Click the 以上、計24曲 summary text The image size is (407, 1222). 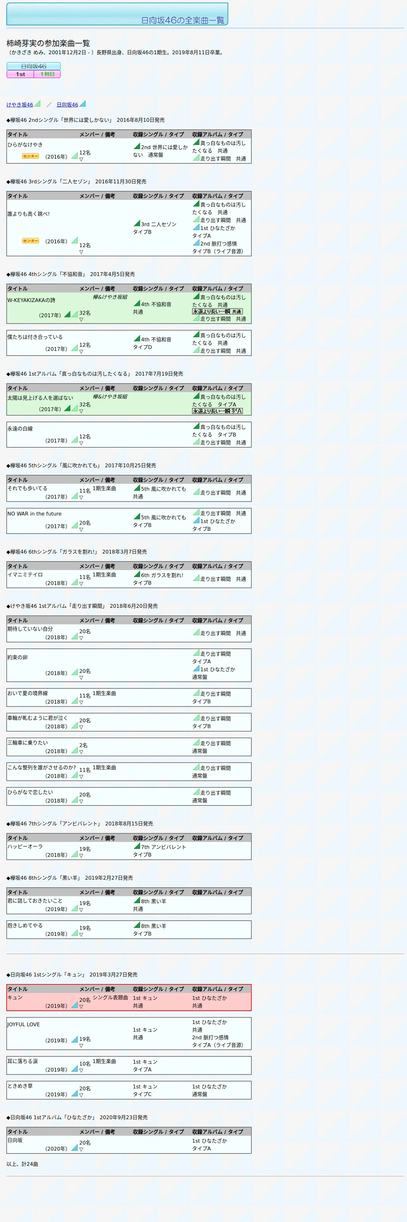(22, 1164)
